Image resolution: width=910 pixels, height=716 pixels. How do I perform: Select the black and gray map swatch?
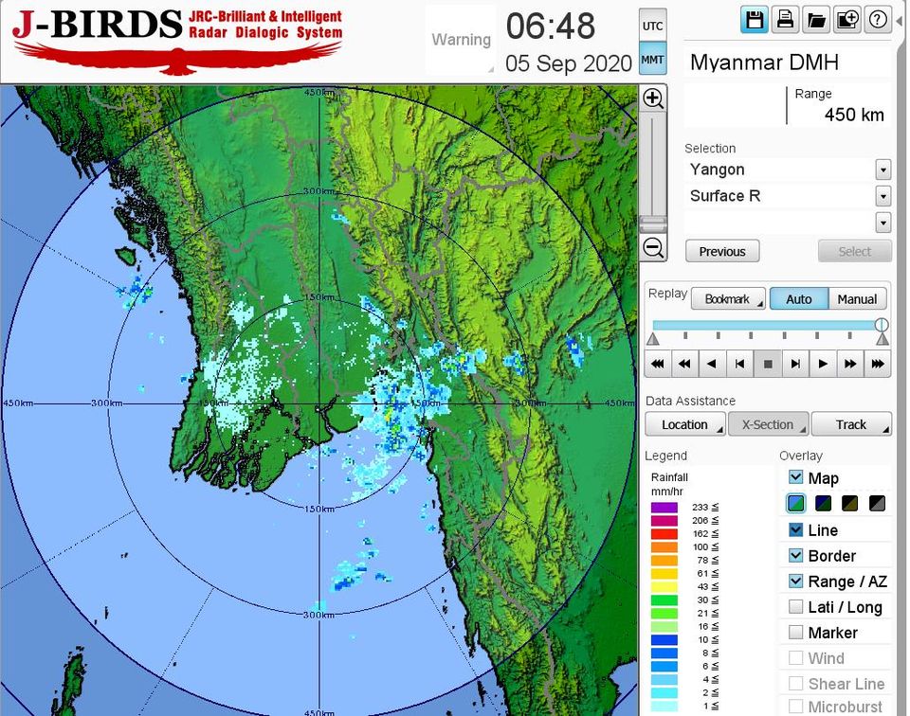tap(877, 503)
